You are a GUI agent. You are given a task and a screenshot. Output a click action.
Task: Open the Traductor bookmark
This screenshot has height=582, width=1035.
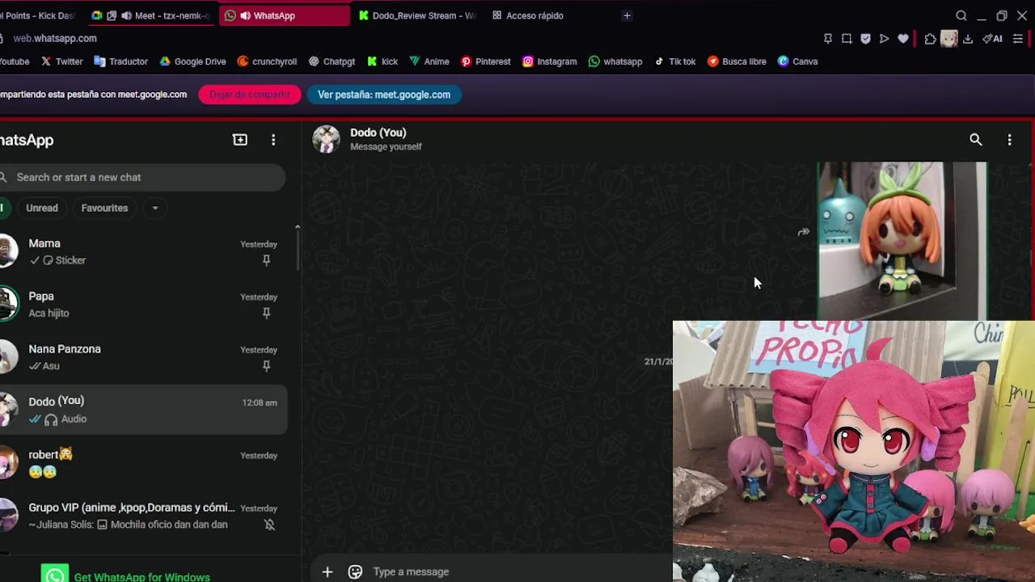coord(120,61)
